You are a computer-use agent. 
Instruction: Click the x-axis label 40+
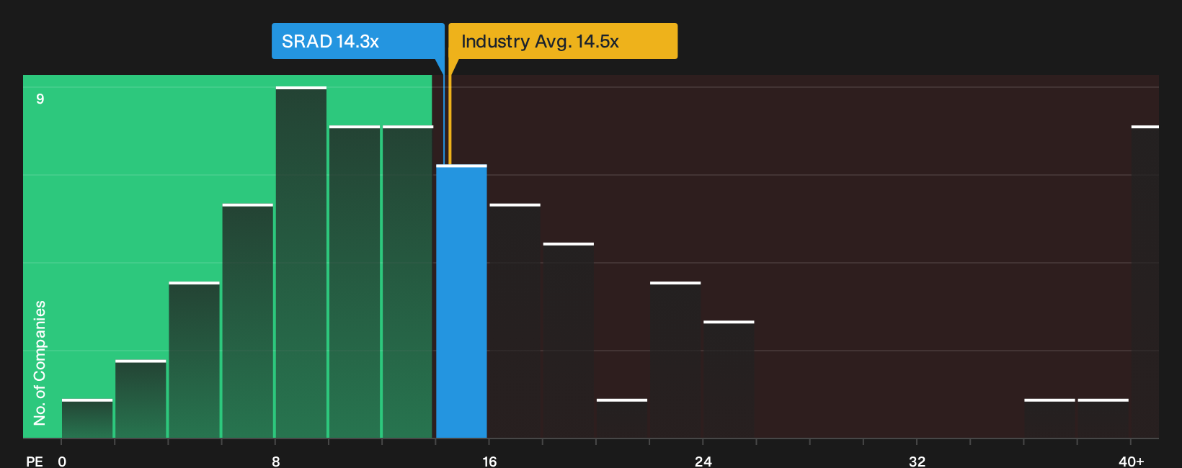coord(1131,461)
